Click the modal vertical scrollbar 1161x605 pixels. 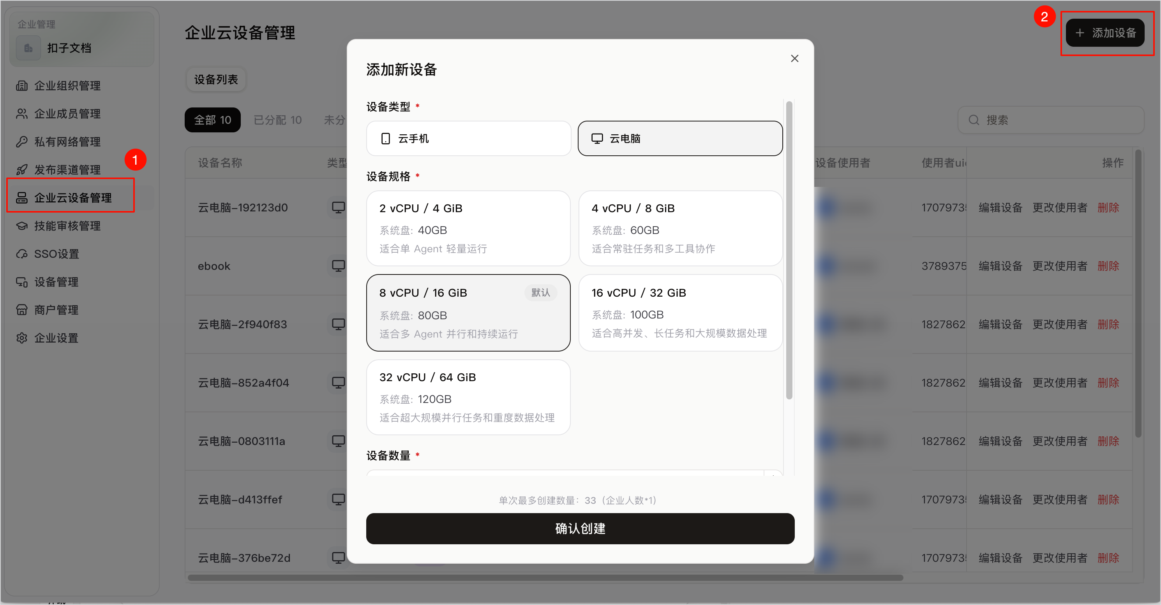click(789, 250)
